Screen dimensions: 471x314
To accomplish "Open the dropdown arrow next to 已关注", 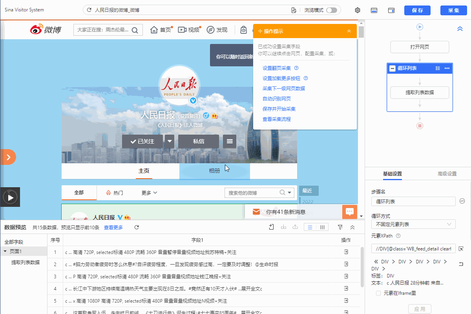I will click(x=170, y=141).
